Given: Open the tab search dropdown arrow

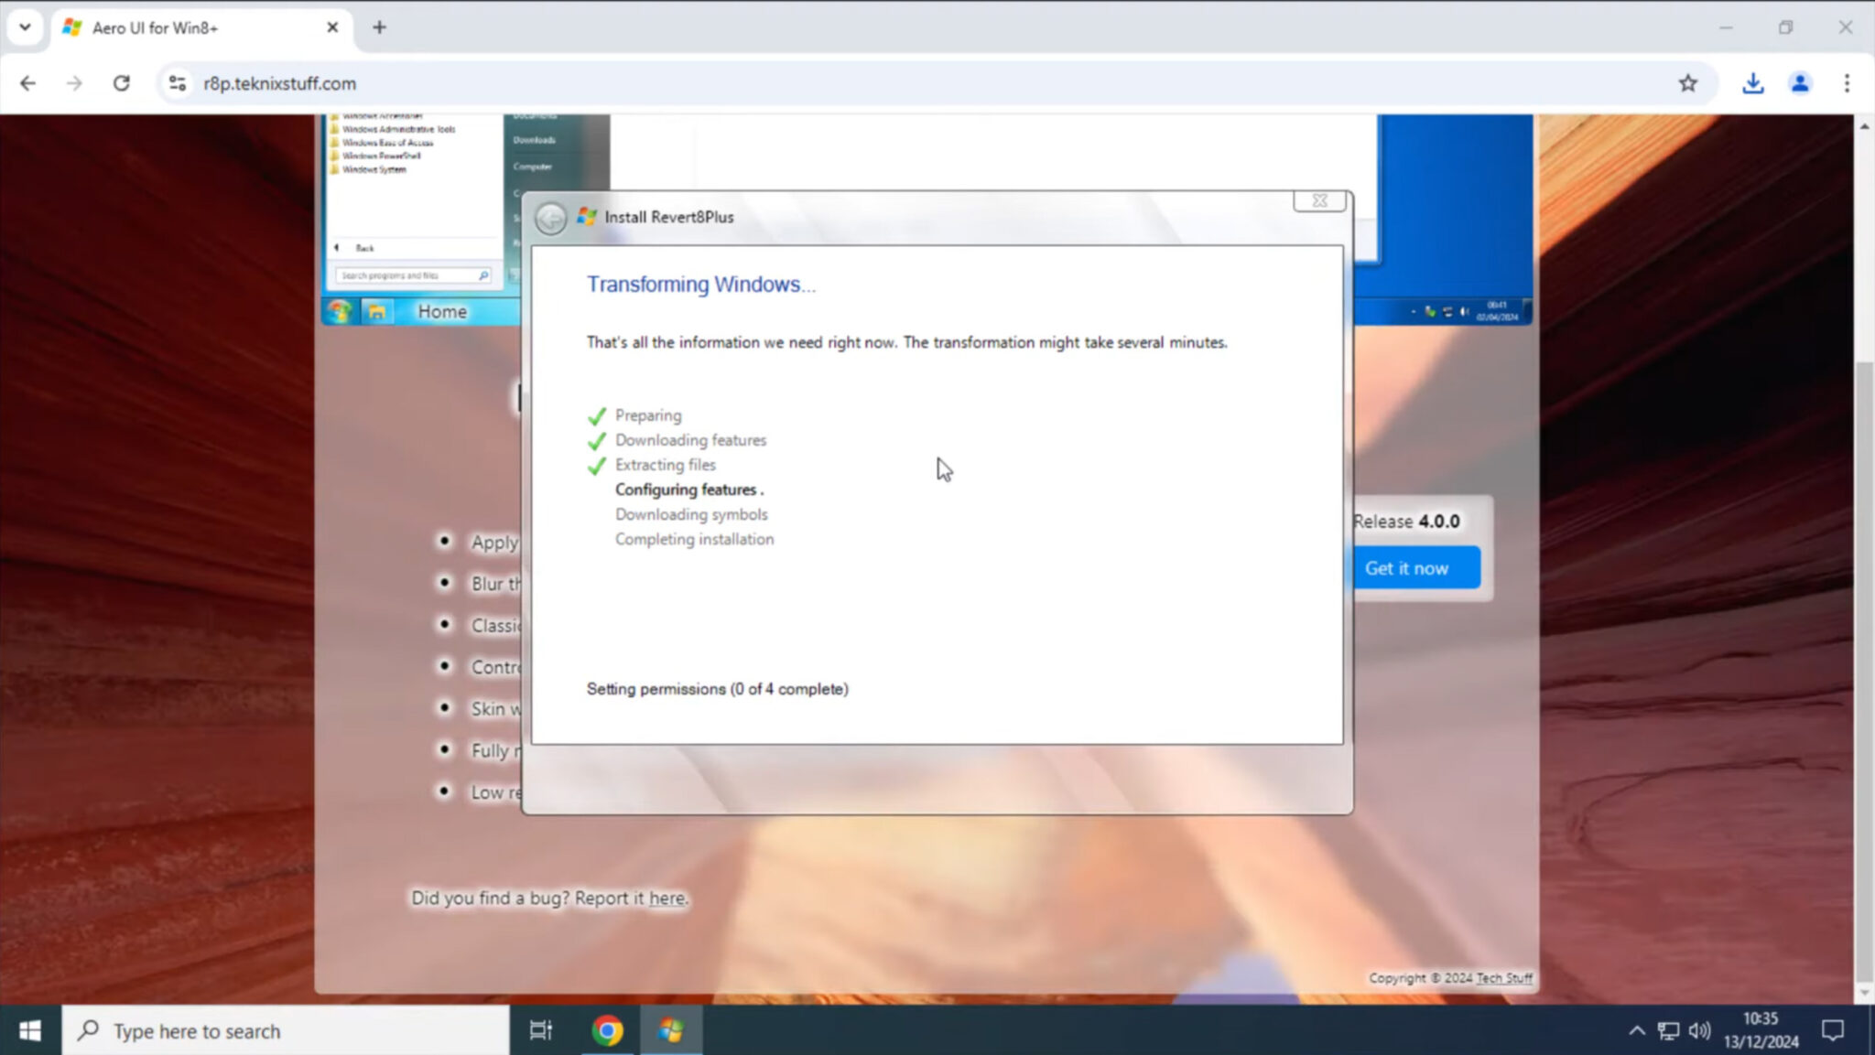Looking at the screenshot, I should pos(25,27).
